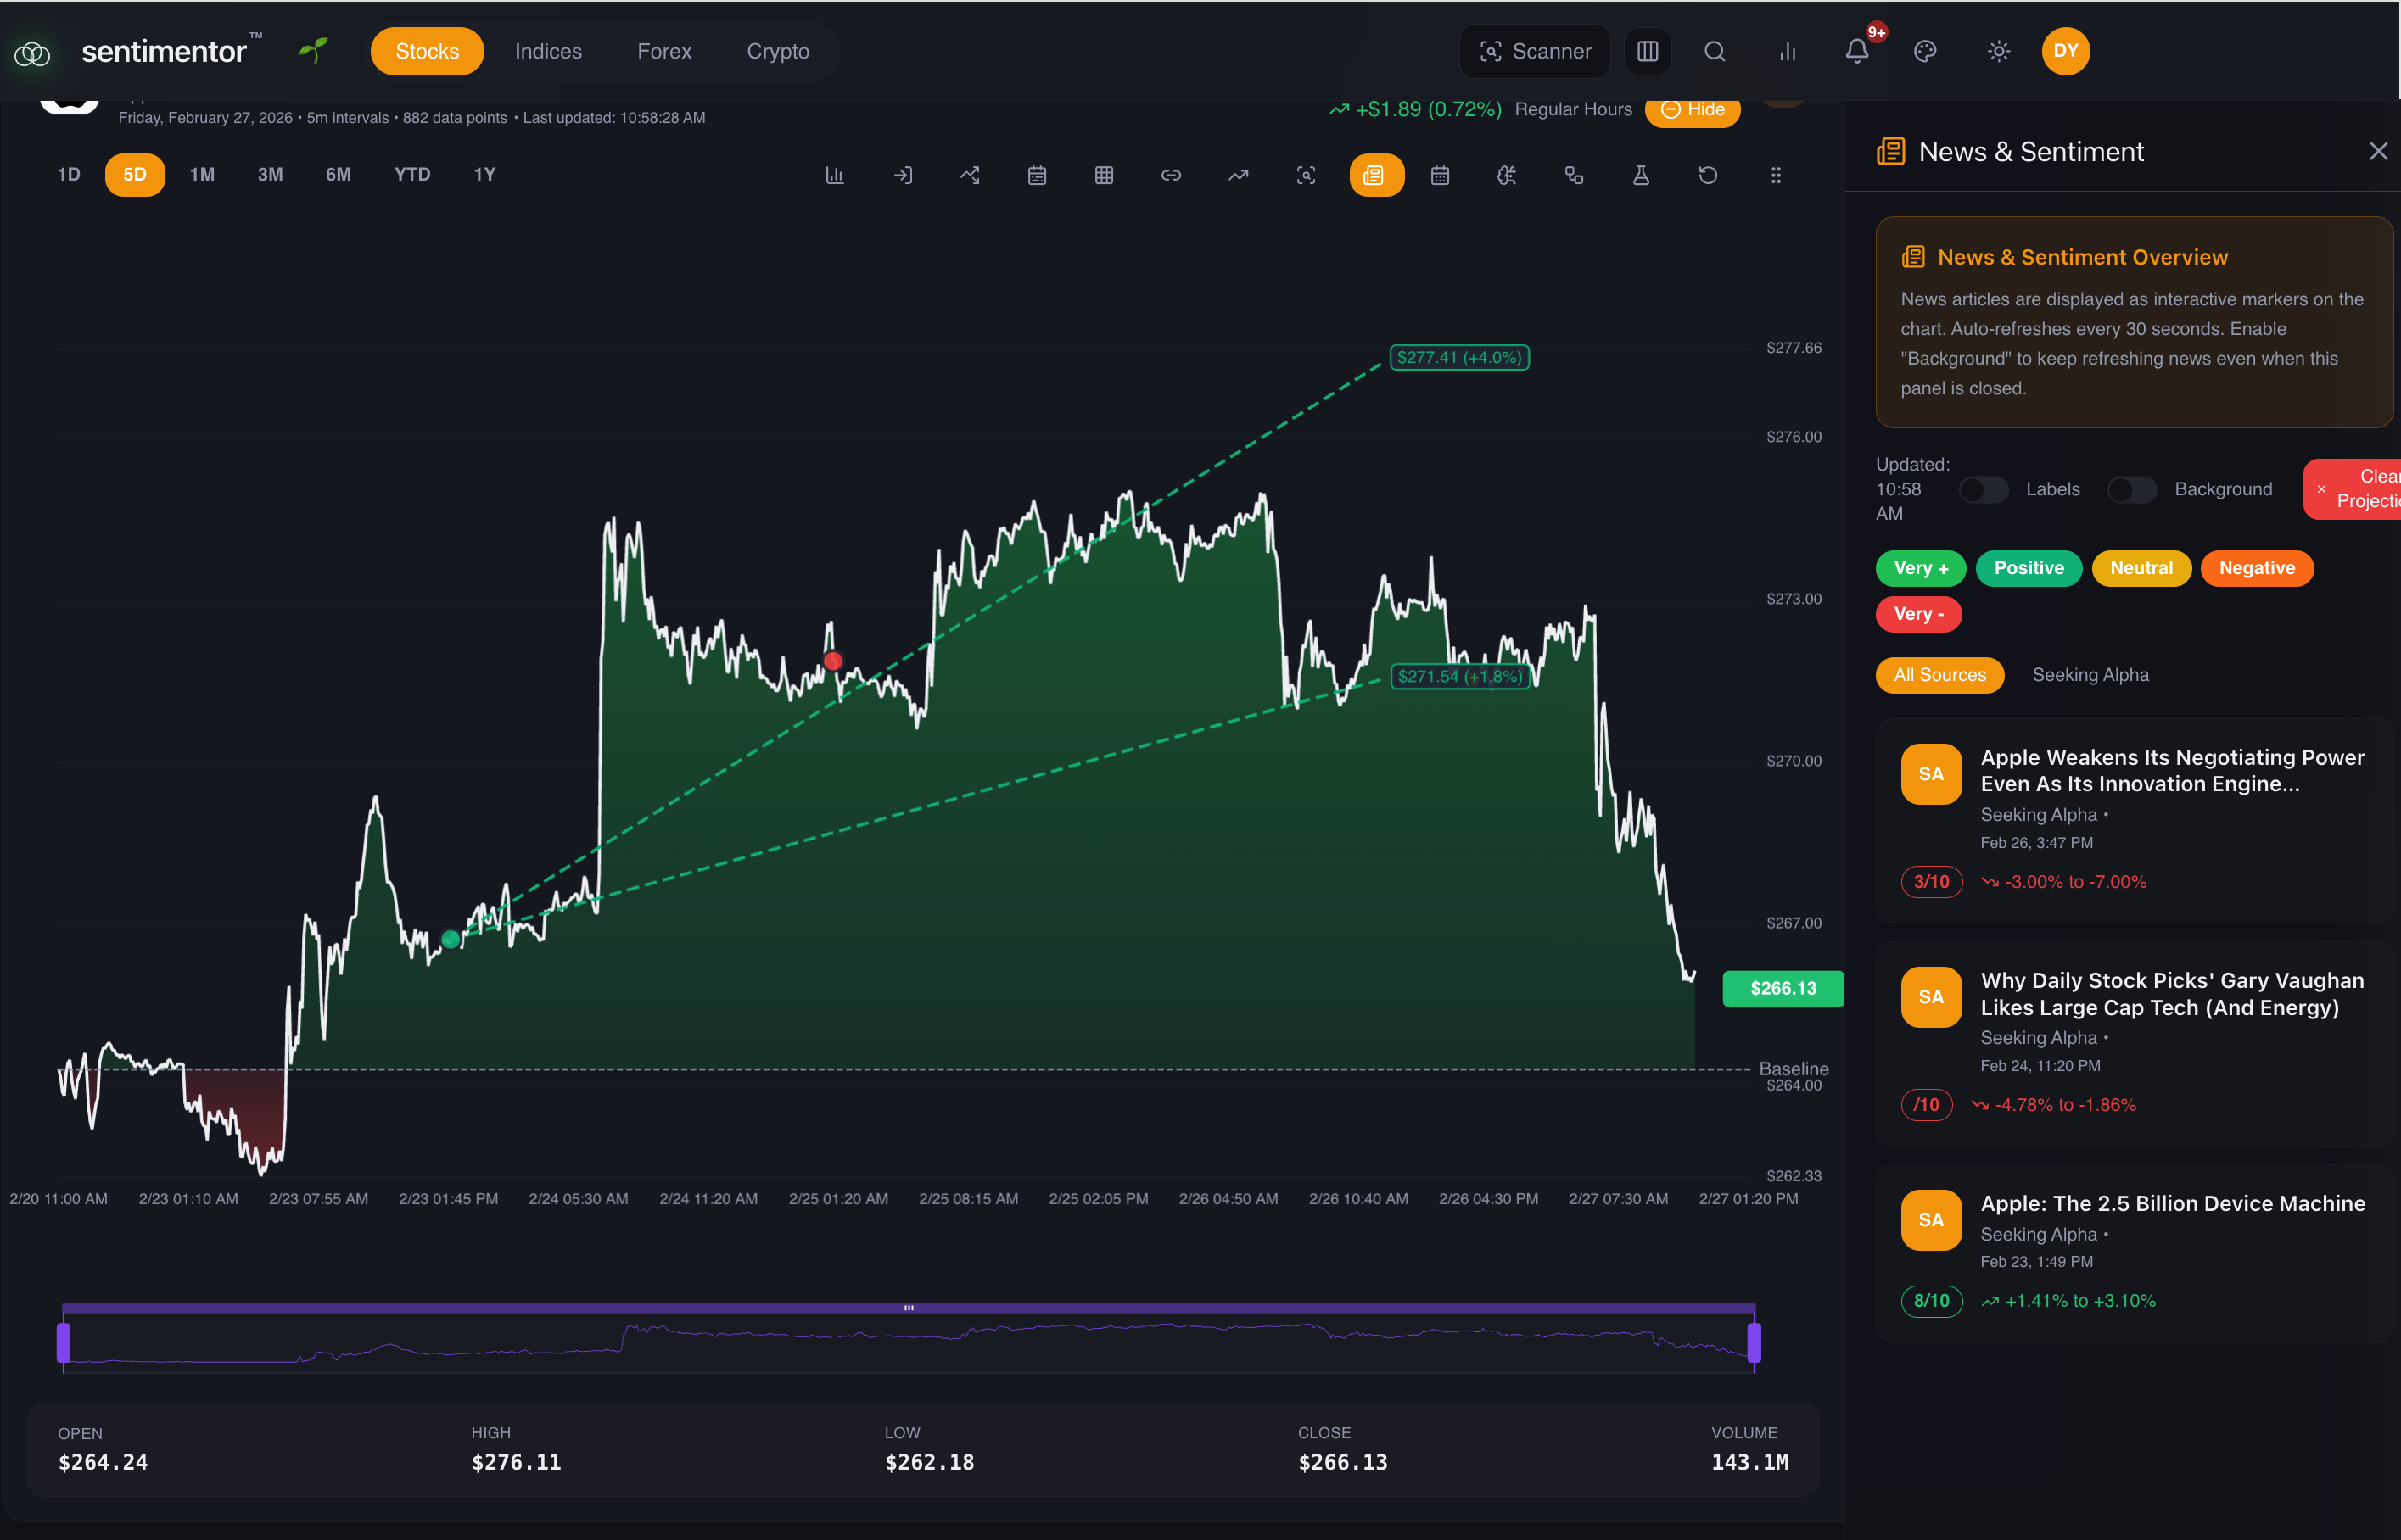Click the bar chart icon in chart toolbar
2401x1540 pixels.
834,175
